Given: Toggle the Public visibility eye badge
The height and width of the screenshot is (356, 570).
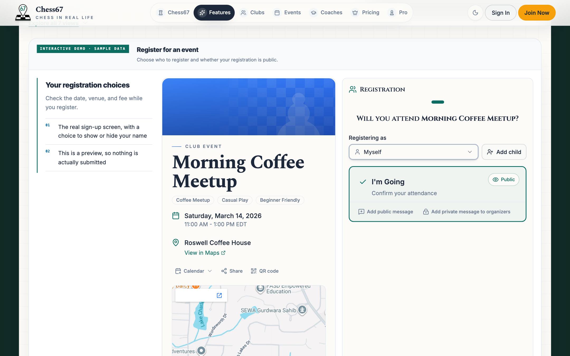Looking at the screenshot, I should 503,180.
